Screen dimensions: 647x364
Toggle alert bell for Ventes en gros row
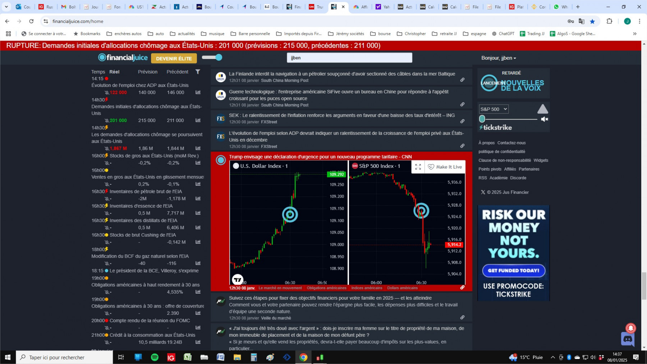(107, 184)
